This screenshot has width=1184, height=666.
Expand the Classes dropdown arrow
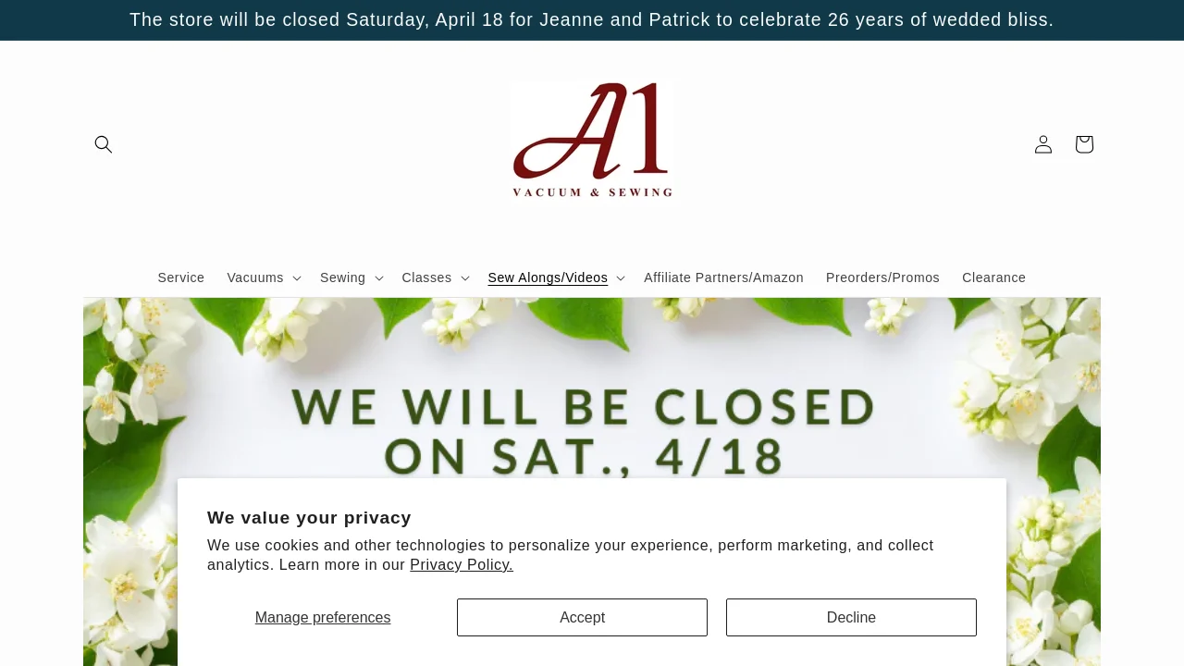pyautogui.click(x=464, y=278)
